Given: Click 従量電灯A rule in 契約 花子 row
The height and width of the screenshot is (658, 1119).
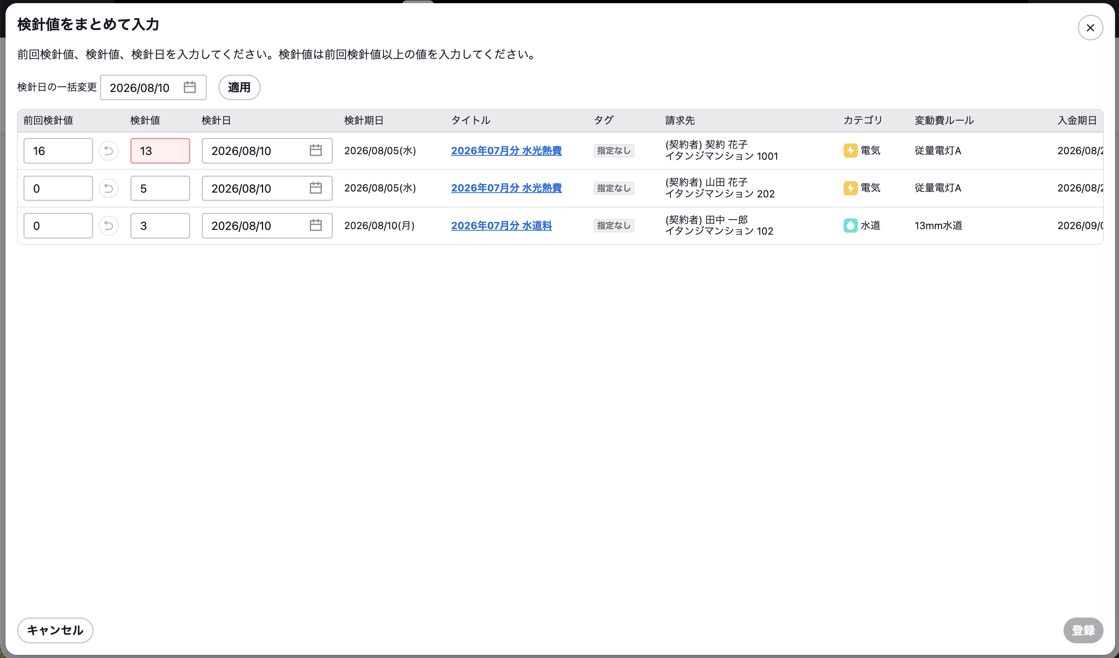Looking at the screenshot, I should 938,151.
